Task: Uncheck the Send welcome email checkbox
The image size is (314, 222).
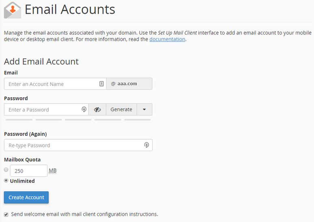Action: [6, 214]
